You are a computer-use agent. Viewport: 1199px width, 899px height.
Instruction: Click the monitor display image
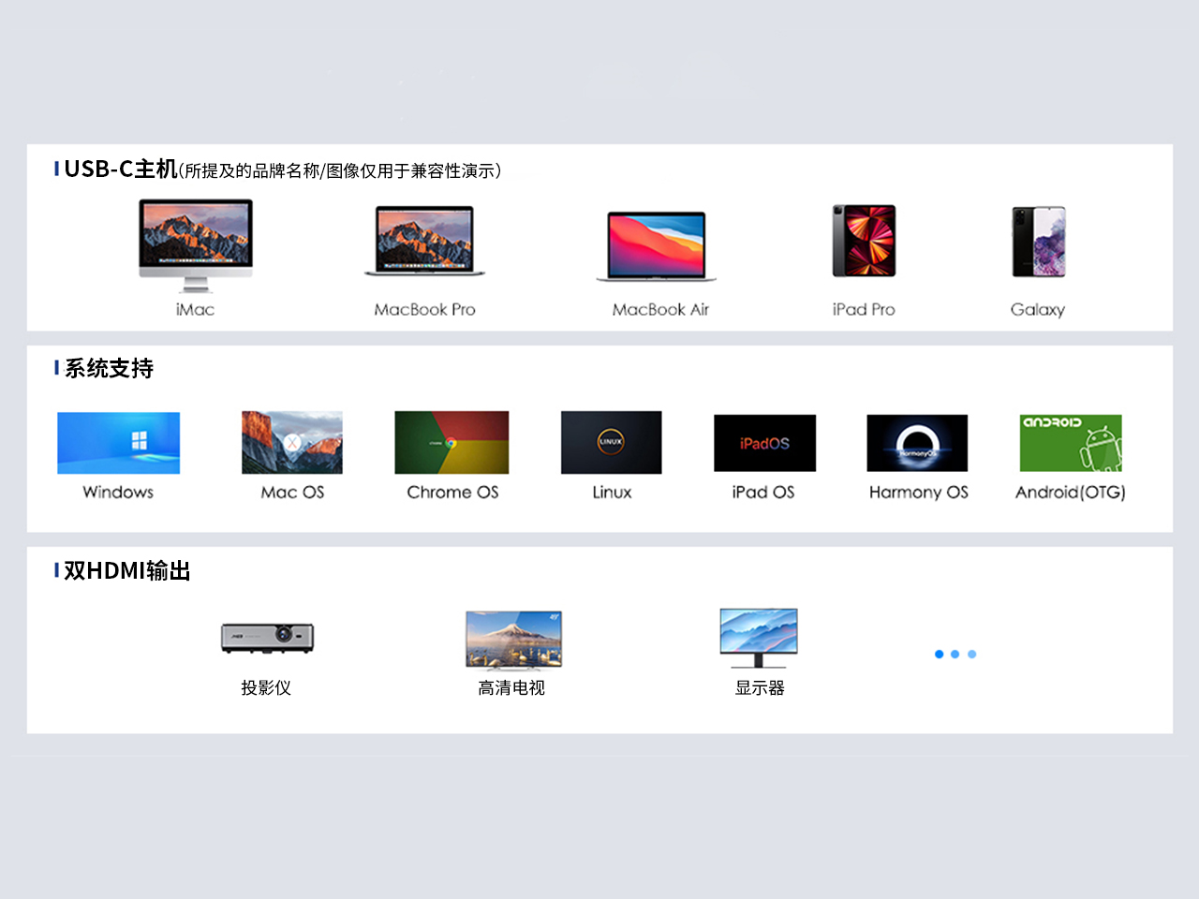click(x=759, y=637)
